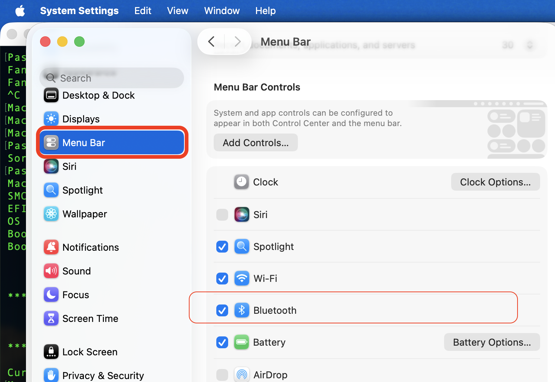555x382 pixels.
Task: Click the Lock Screen icon
Action: click(51, 352)
